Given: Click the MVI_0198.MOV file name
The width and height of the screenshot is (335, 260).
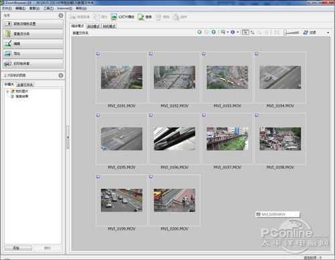Looking at the screenshot, I should pos(280,168).
